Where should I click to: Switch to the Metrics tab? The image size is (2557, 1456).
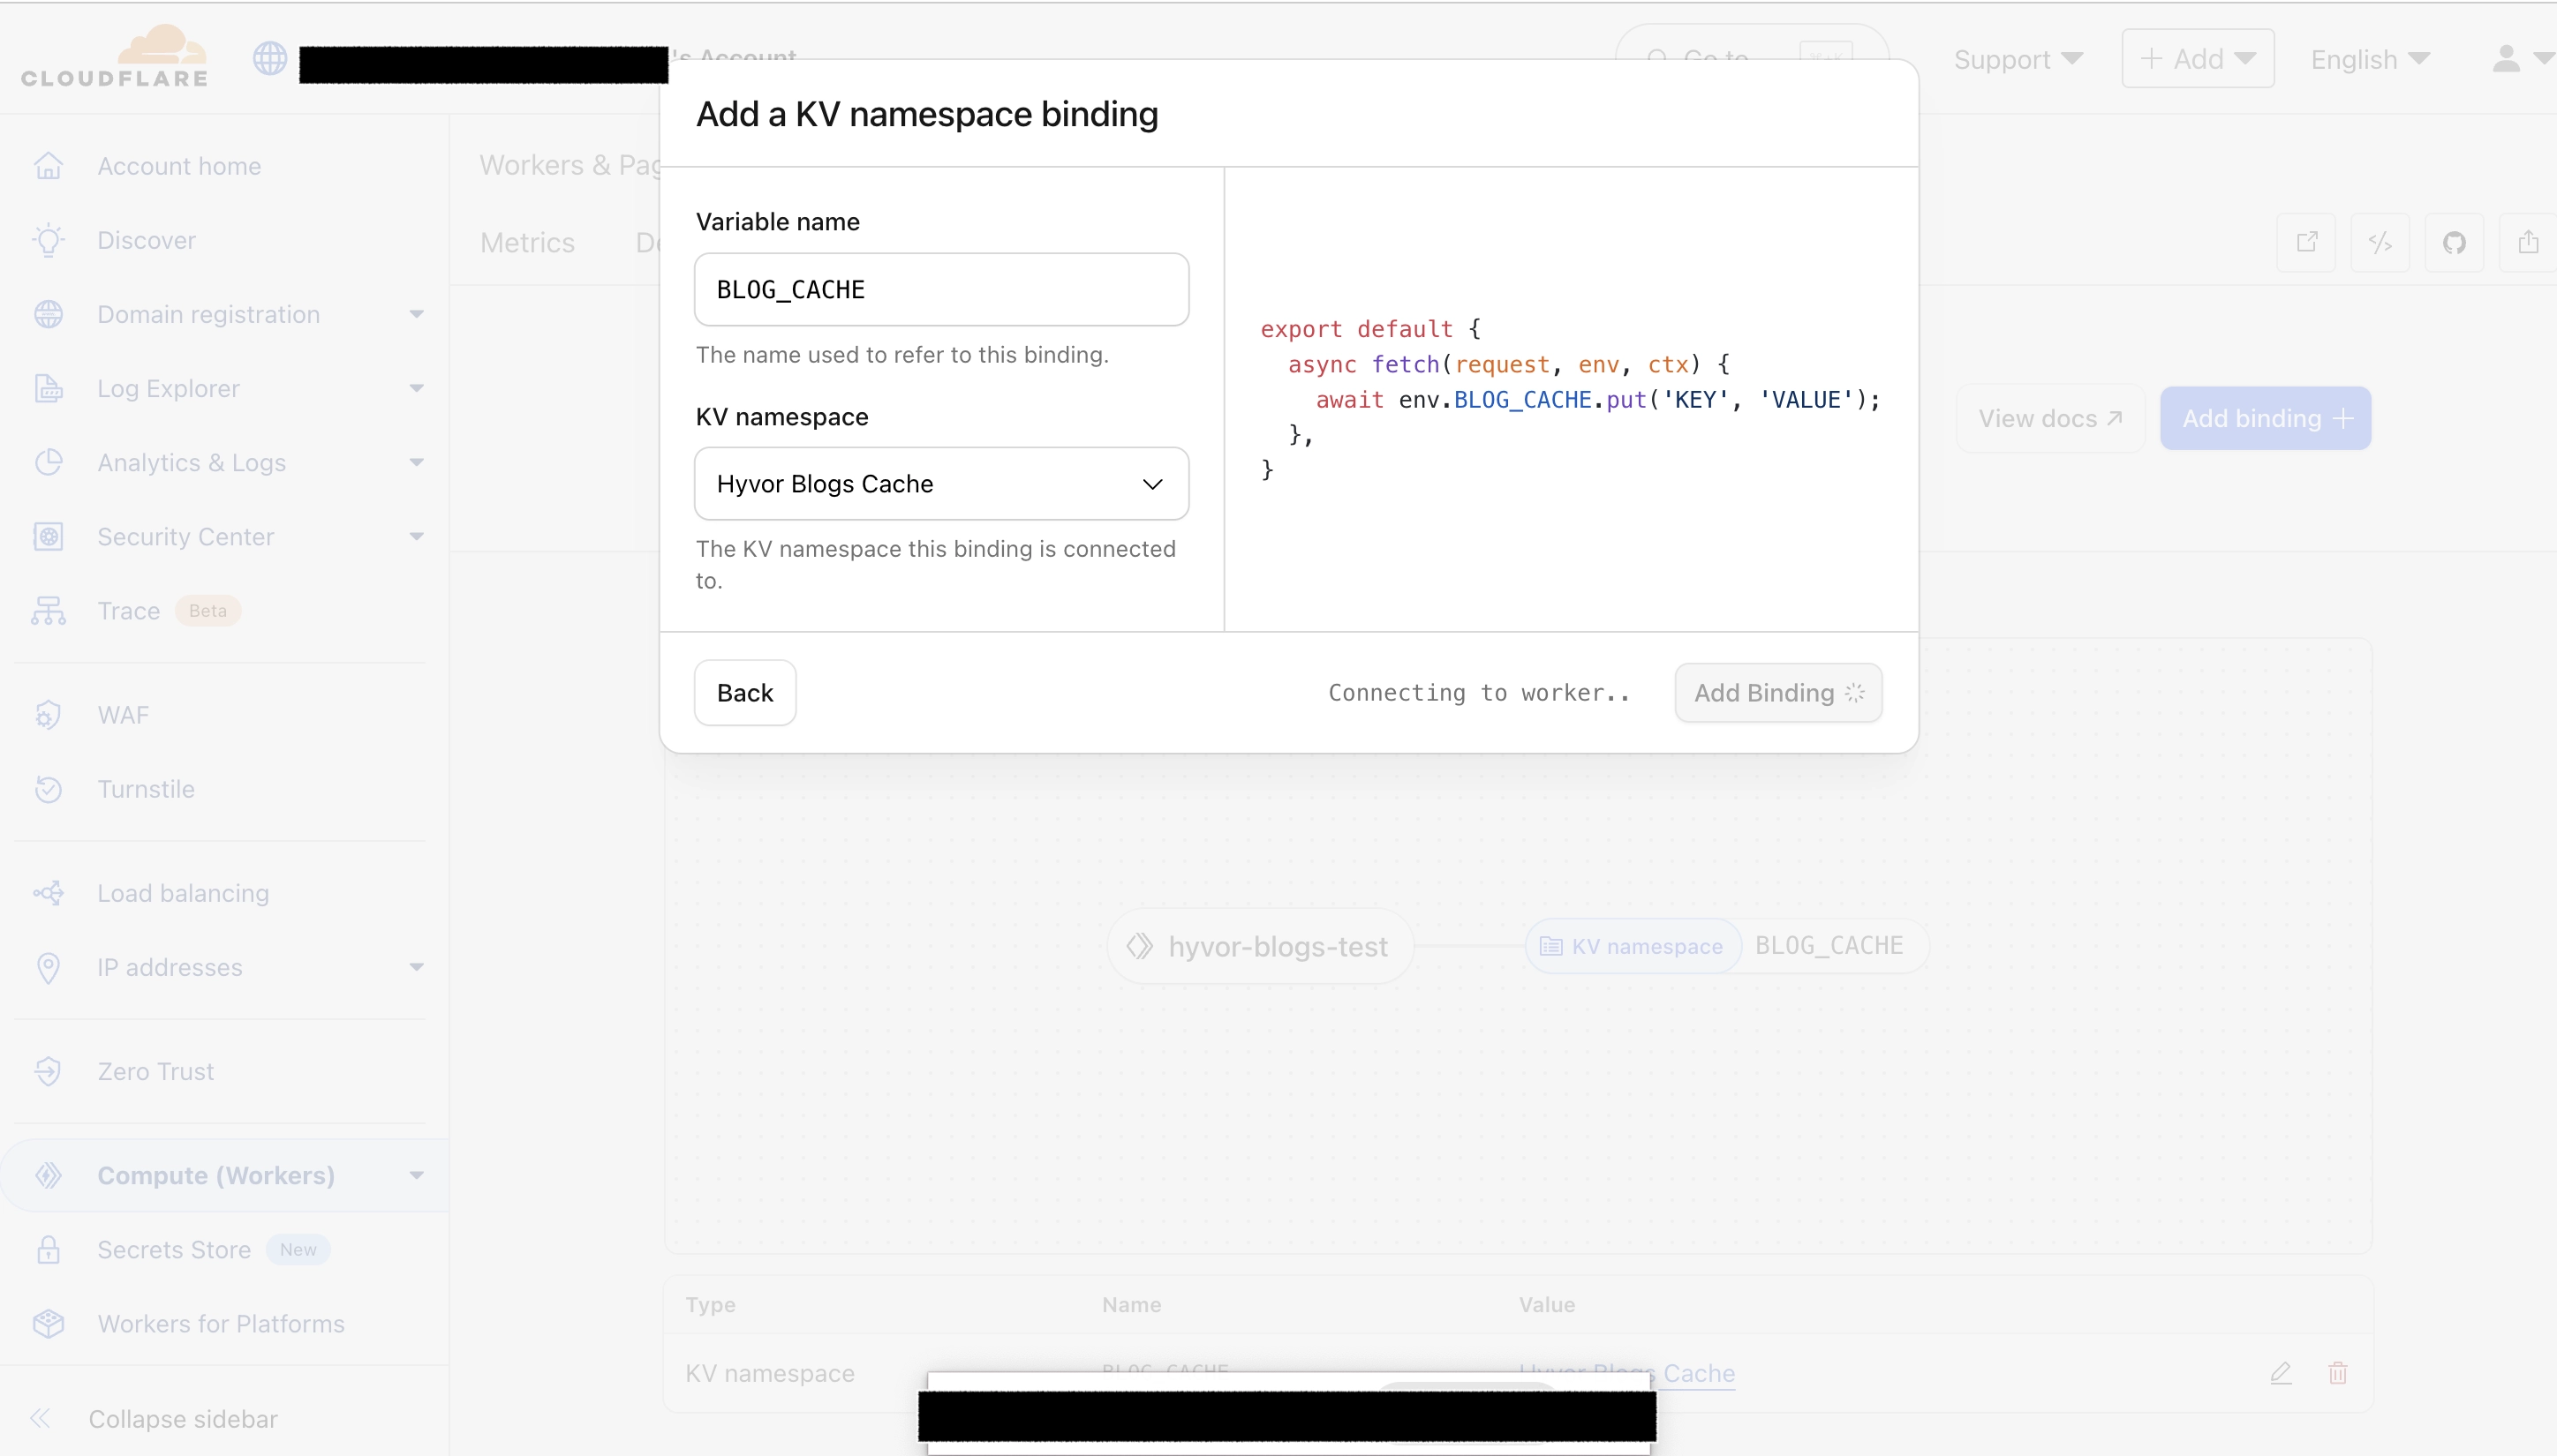(x=527, y=242)
